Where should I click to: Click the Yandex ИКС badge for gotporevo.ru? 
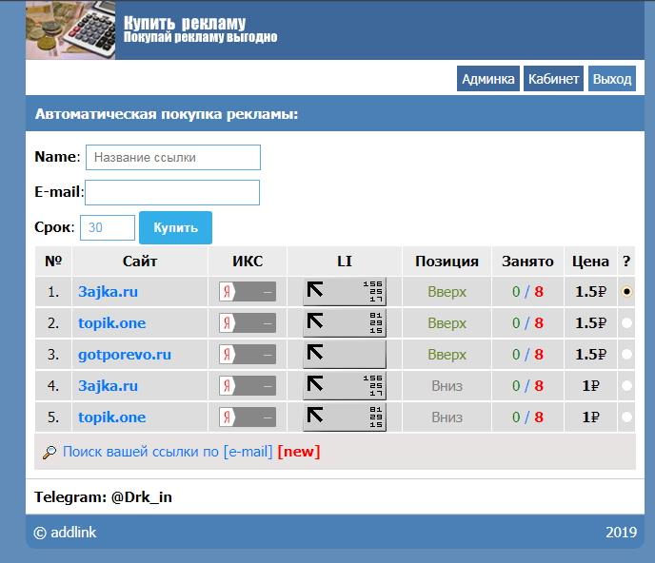click(x=248, y=355)
